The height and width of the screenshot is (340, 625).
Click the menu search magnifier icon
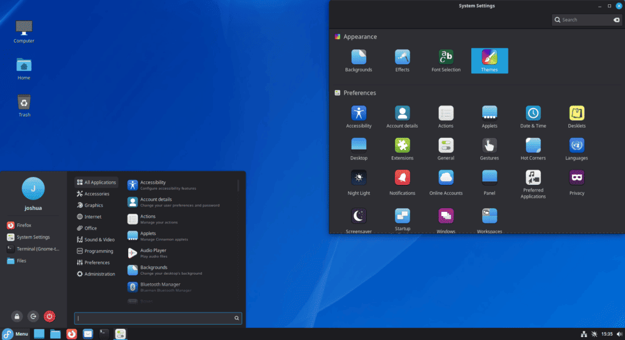236,318
